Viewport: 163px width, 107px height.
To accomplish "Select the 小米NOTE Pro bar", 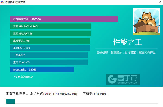I will pos(50,48).
